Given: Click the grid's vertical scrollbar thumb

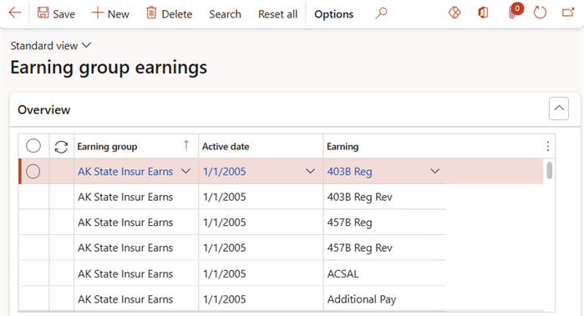Looking at the screenshot, I should (x=549, y=170).
